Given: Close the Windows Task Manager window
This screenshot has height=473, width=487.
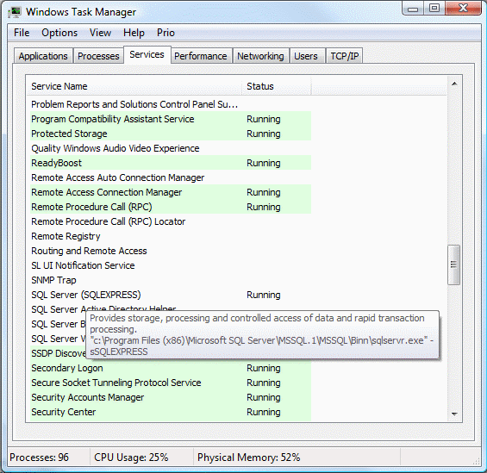Looking at the screenshot, I should click(463, 9).
